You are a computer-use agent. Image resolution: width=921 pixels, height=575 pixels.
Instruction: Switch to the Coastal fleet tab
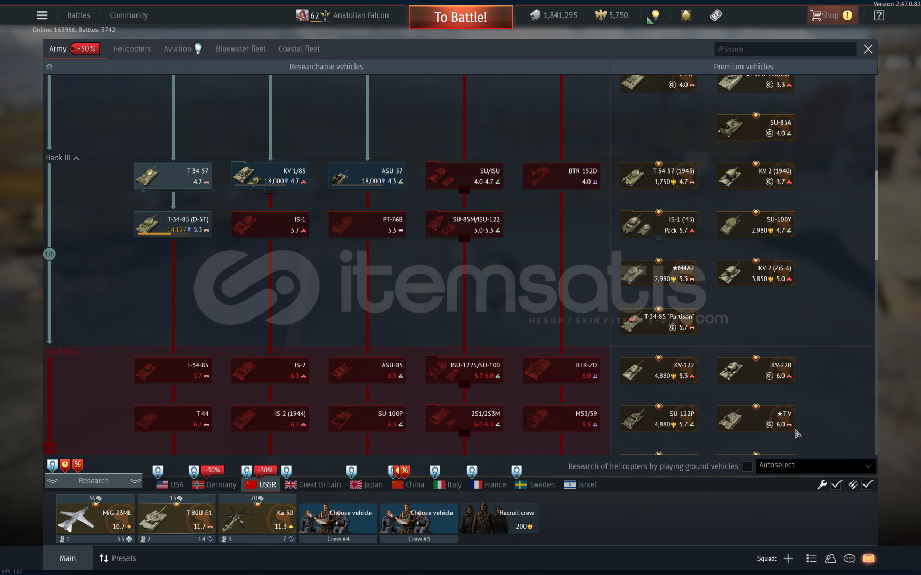[299, 48]
